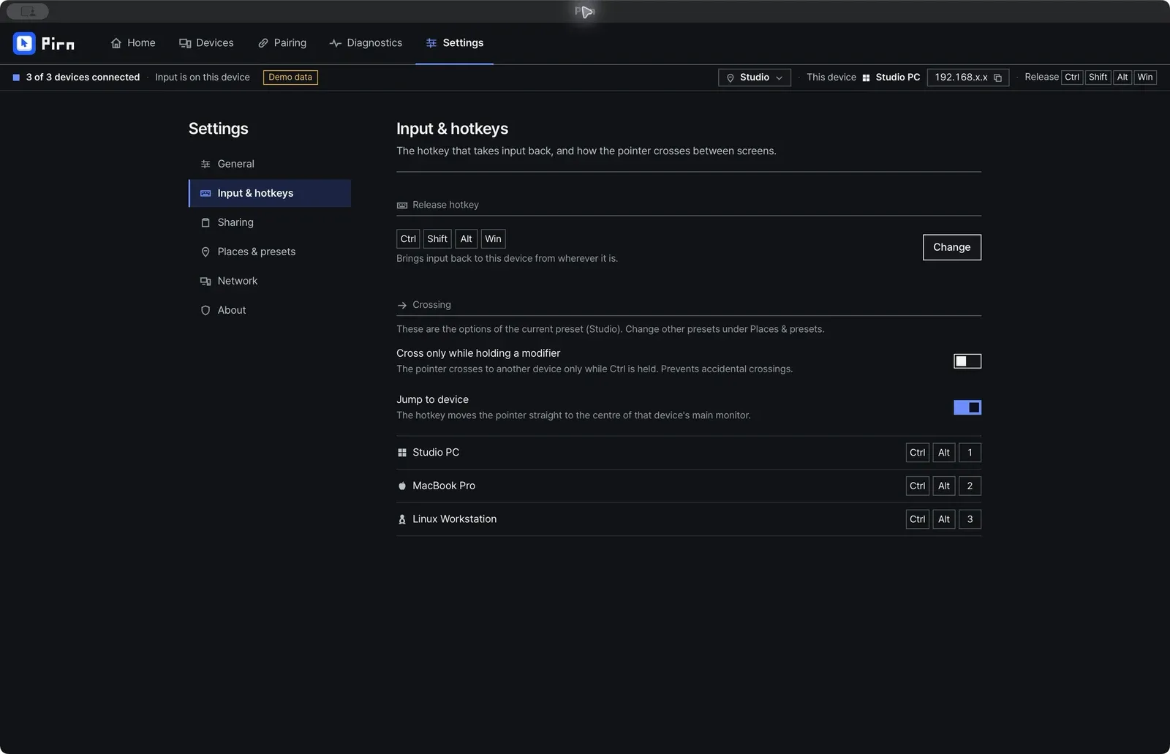Click the Change hotkey button
The height and width of the screenshot is (754, 1170).
[x=951, y=247]
